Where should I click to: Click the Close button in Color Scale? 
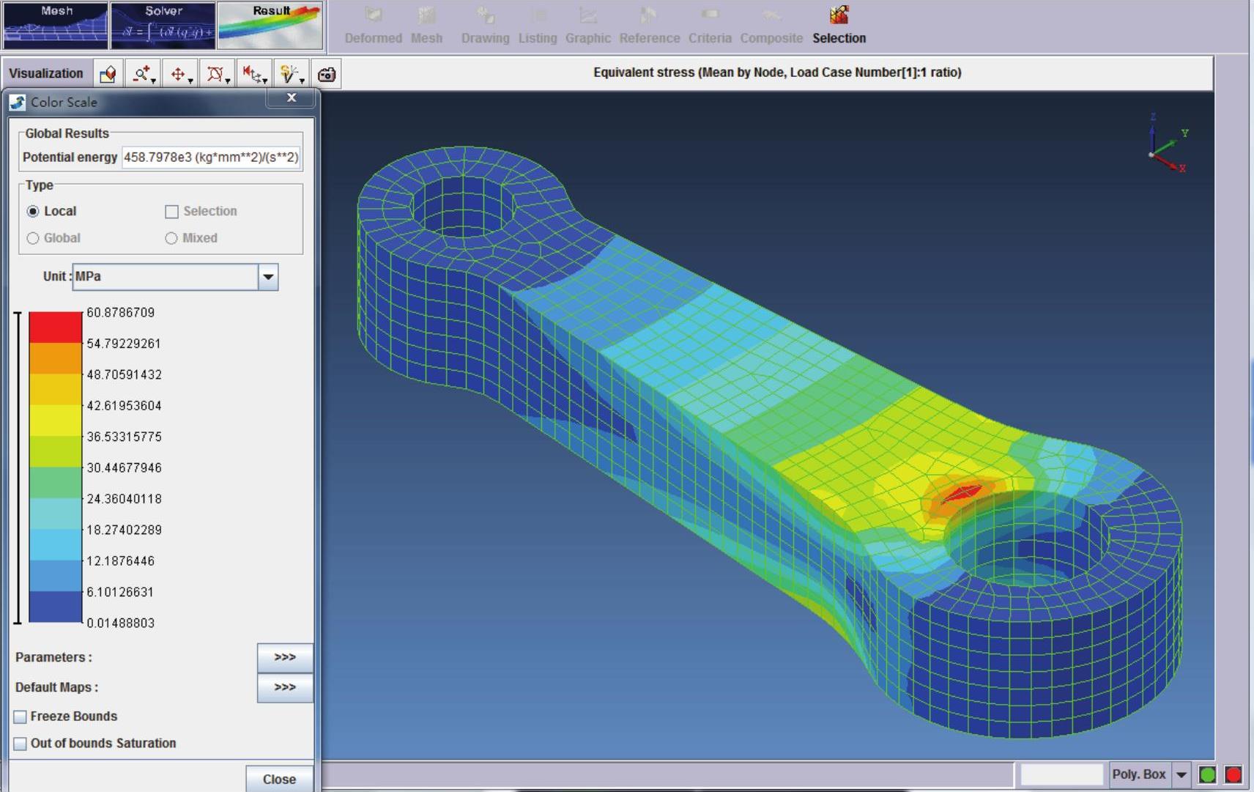279,779
